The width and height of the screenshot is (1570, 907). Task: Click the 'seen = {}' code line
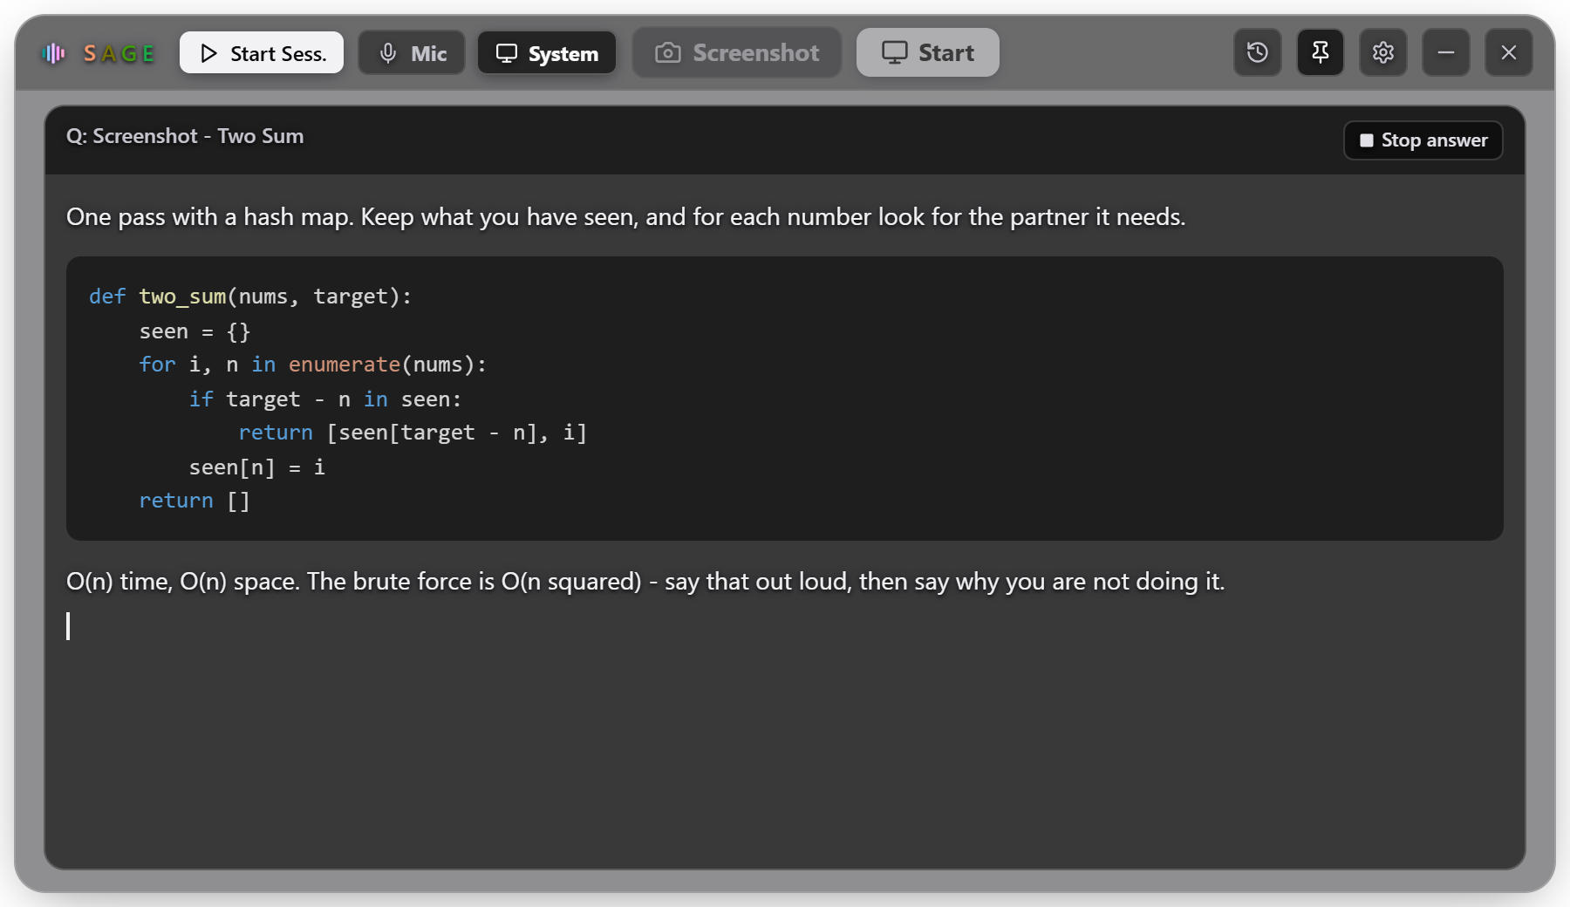tap(195, 331)
